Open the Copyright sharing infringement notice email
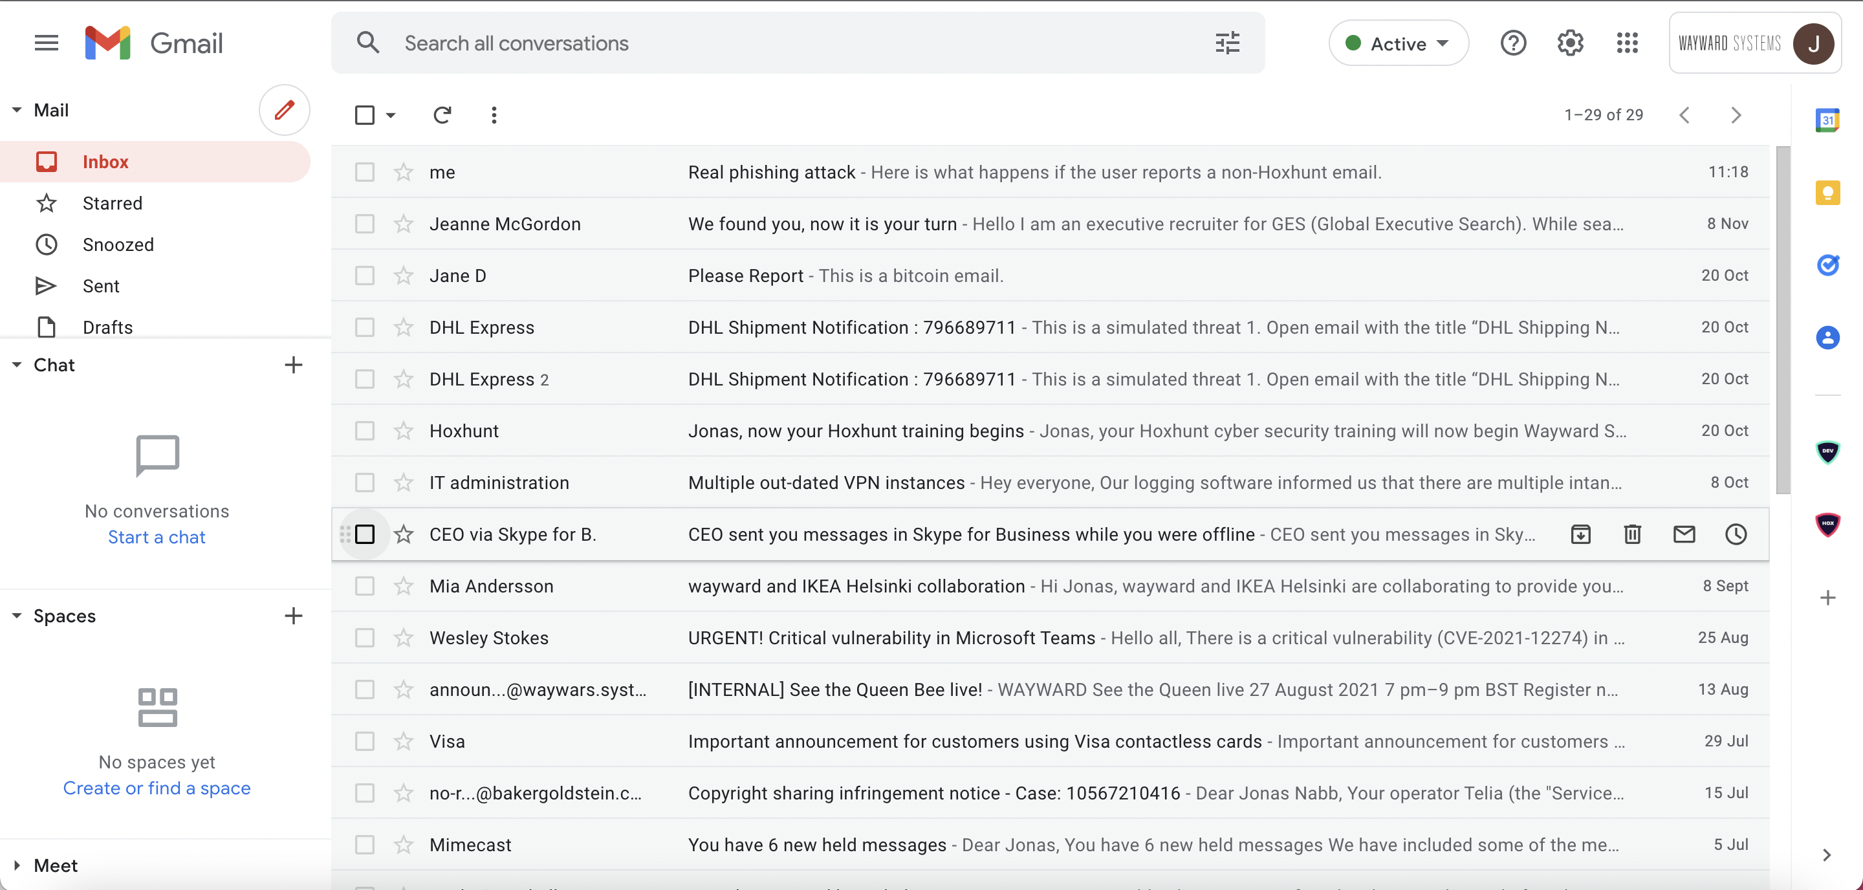 [x=1050, y=793]
